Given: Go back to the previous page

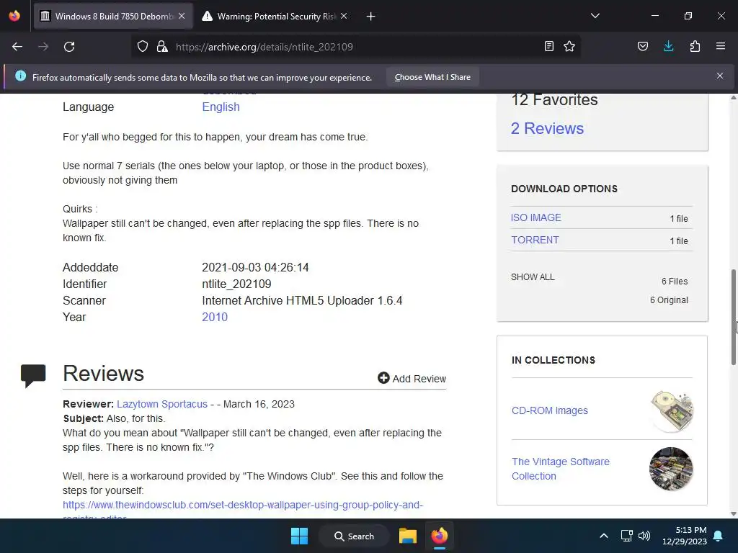Looking at the screenshot, I should coord(17,47).
